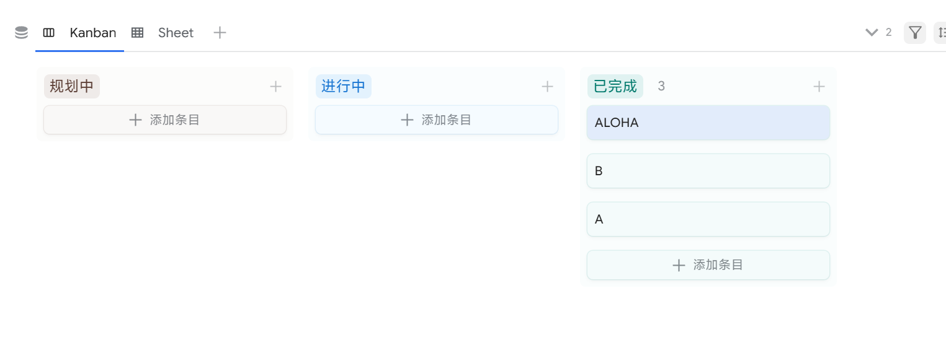
Task: Open the filter funnel icon
Action: [x=914, y=33]
